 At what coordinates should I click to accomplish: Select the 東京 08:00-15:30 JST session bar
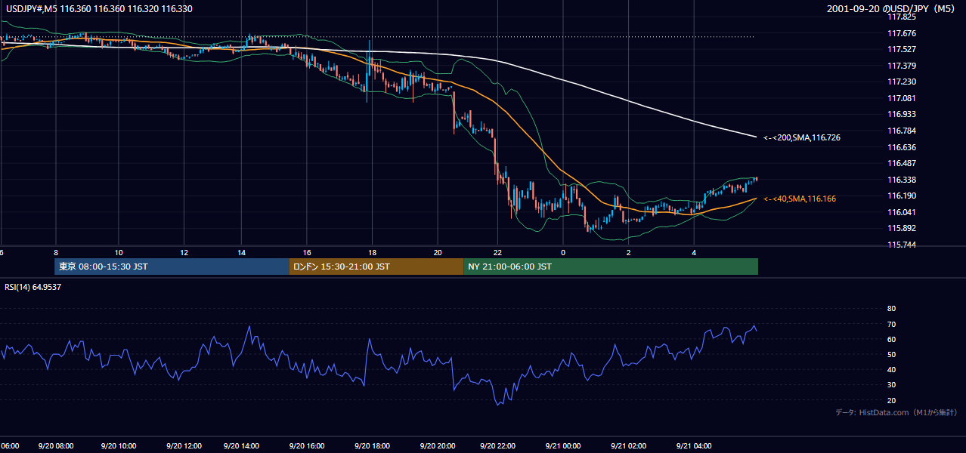pos(172,267)
